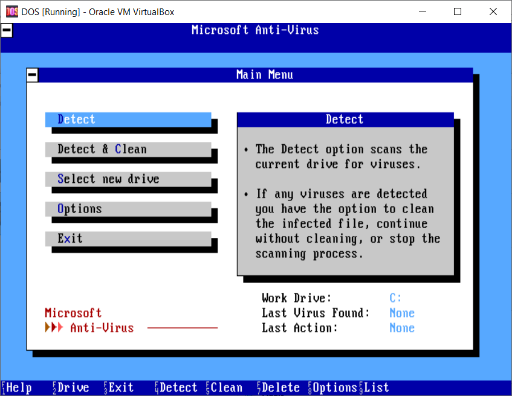Click F7 Delete in the function key bar
The image size is (512, 396).
click(279, 388)
